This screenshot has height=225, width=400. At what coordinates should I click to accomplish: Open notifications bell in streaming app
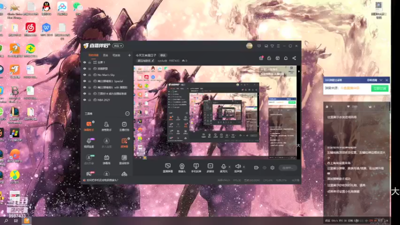click(285, 58)
